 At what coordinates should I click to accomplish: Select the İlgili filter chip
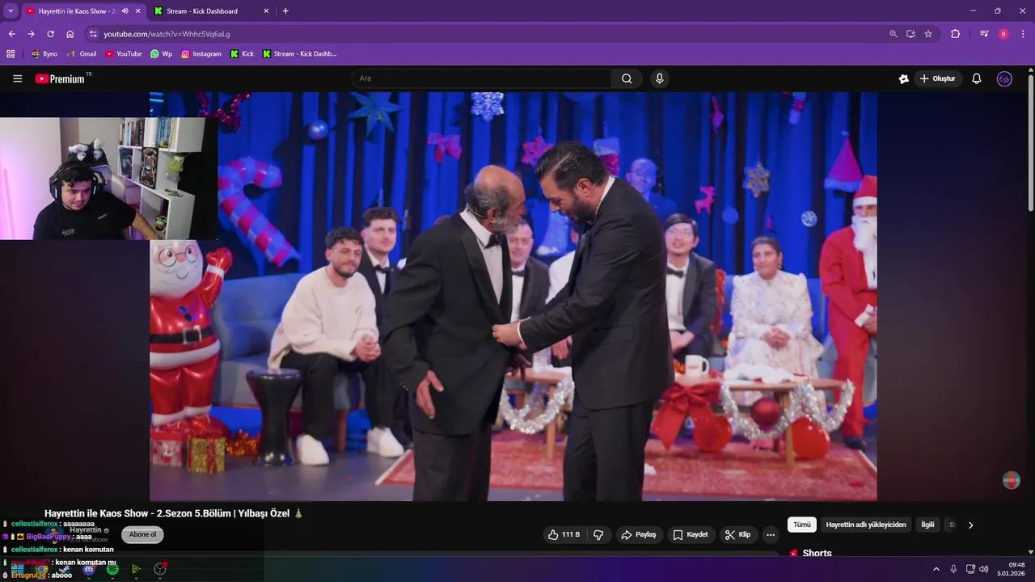(x=927, y=525)
